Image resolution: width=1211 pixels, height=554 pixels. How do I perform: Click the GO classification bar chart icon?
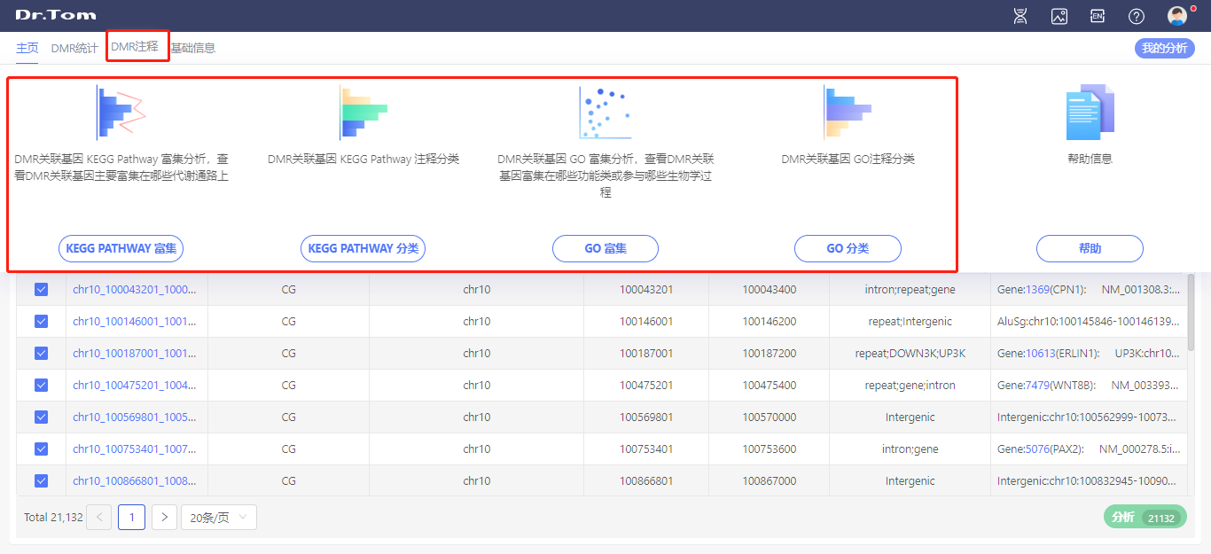[848, 113]
